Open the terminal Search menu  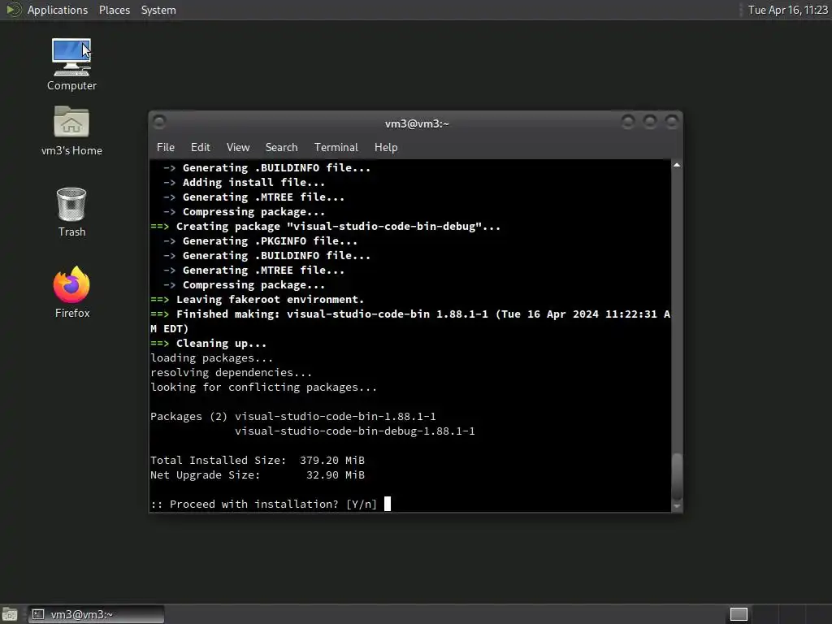(281, 147)
